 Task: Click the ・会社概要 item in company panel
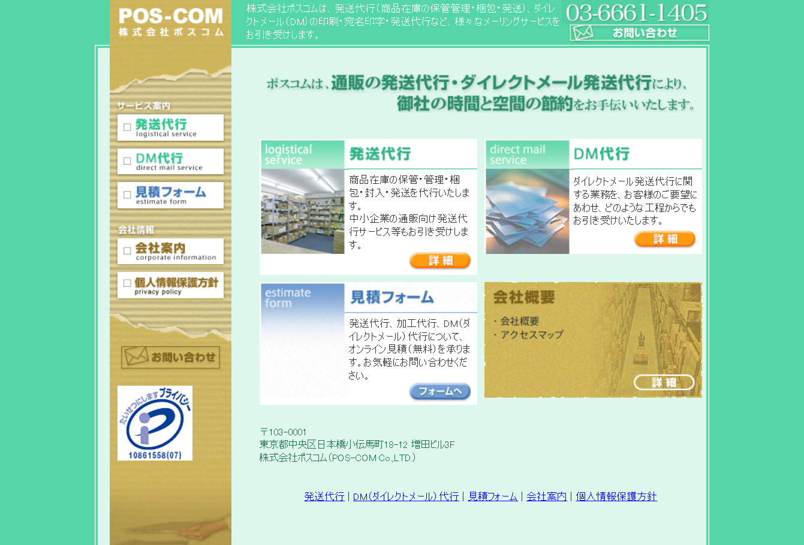click(516, 321)
